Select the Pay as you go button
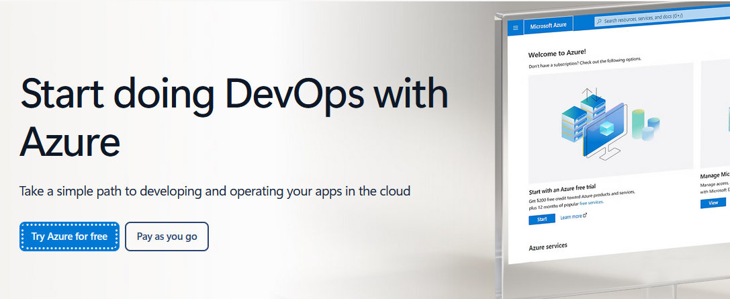 click(x=167, y=237)
